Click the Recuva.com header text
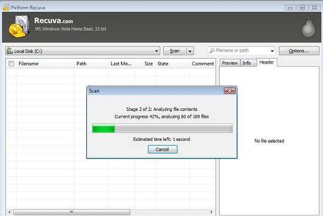The image size is (323, 216). pyautogui.click(x=53, y=21)
